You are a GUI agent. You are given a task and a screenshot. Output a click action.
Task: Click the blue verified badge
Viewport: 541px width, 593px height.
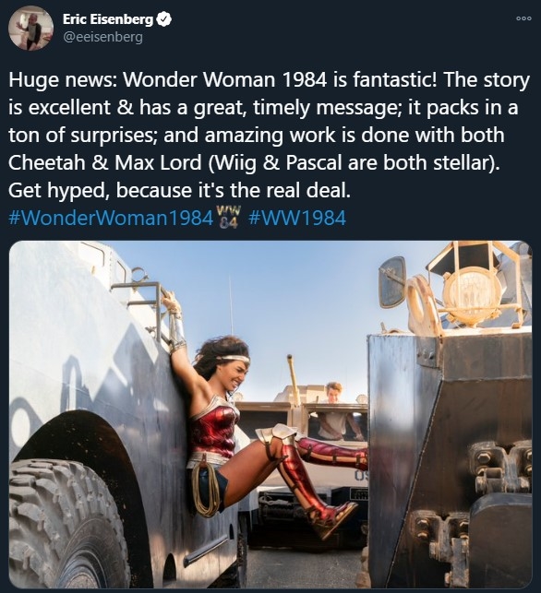click(164, 19)
